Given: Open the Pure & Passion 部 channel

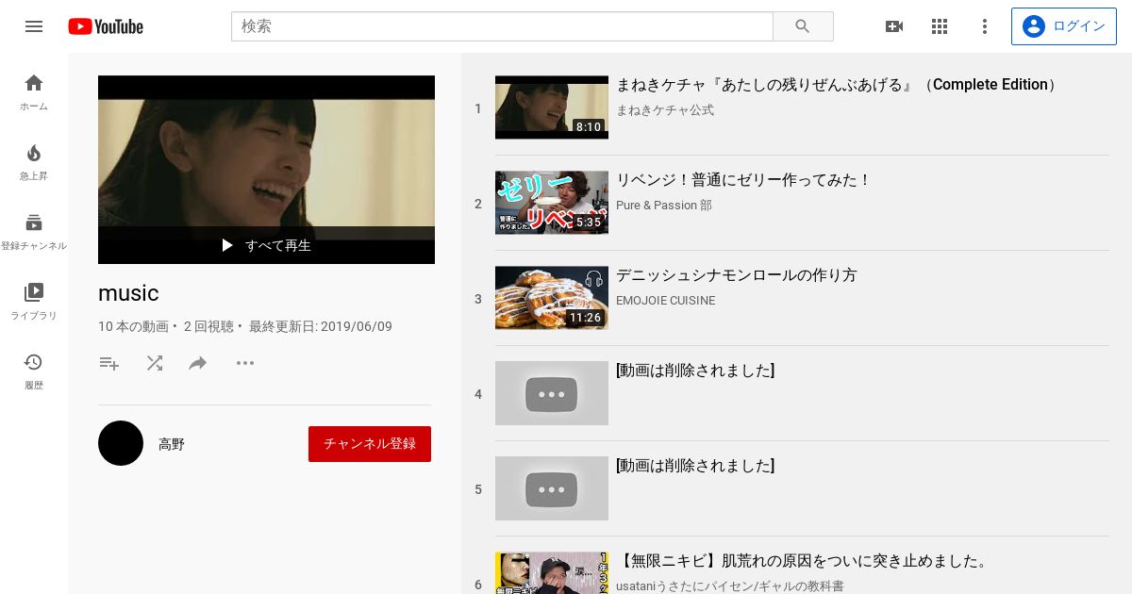Looking at the screenshot, I should 664,206.
